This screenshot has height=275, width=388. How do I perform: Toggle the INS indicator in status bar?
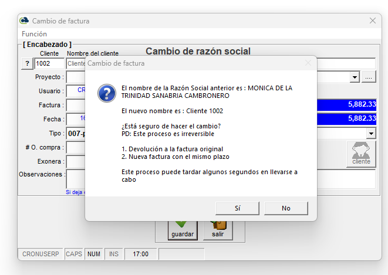pos(113,254)
